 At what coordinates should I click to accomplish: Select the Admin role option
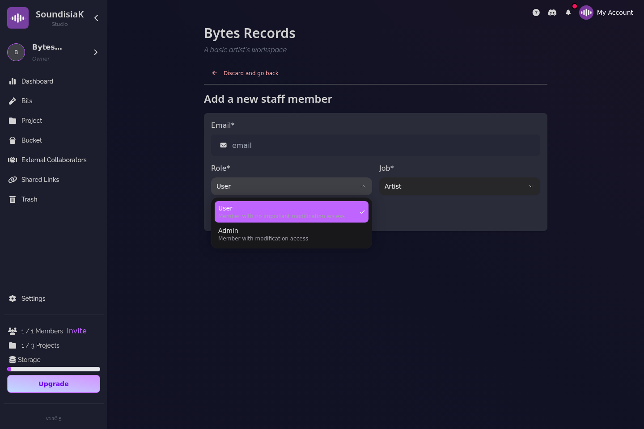292,234
